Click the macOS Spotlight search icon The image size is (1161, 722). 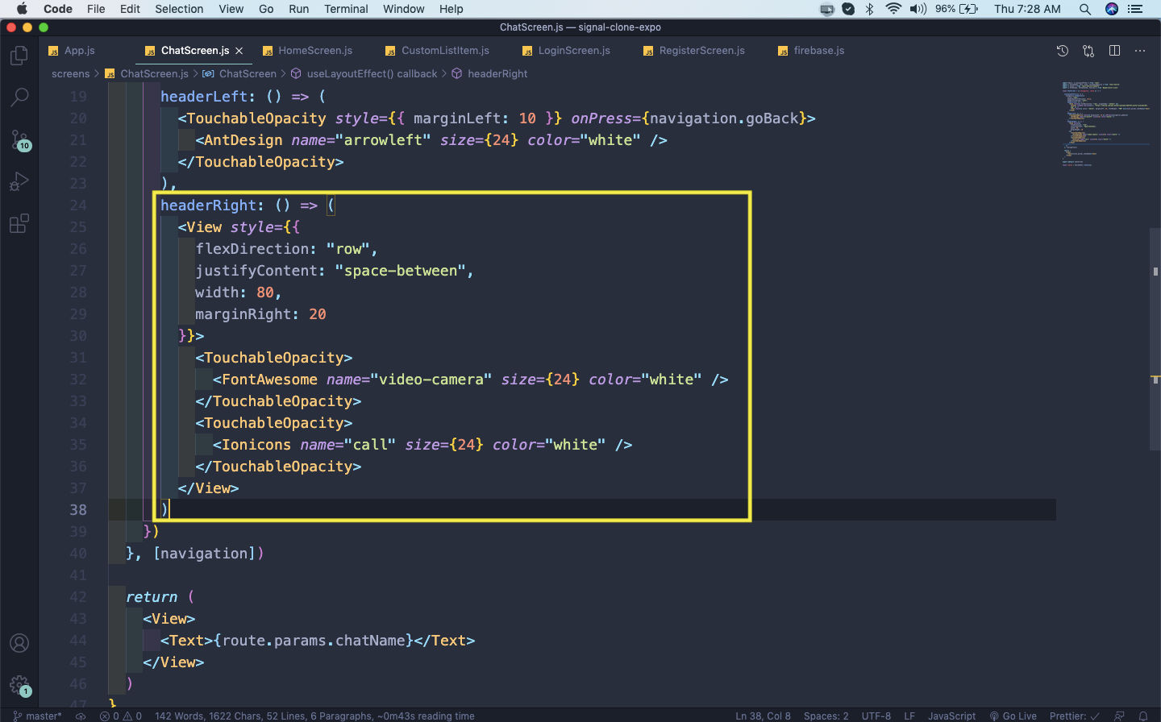(x=1085, y=9)
